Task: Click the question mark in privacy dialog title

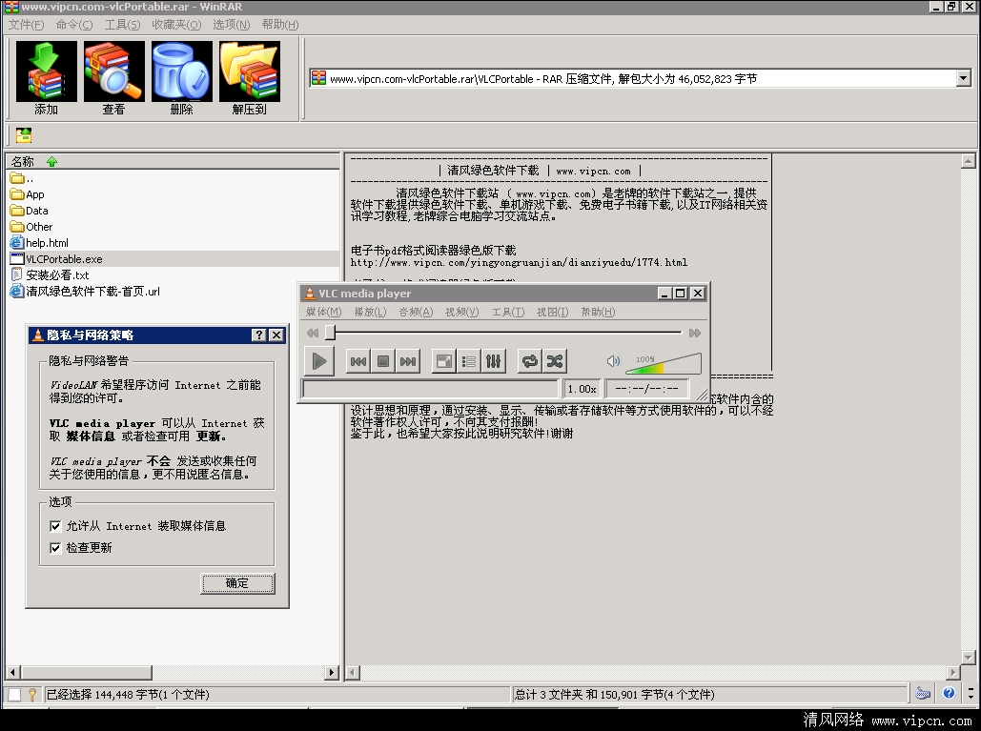Action: 259,335
